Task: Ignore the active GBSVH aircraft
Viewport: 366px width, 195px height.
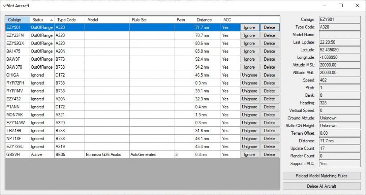Action: point(249,155)
